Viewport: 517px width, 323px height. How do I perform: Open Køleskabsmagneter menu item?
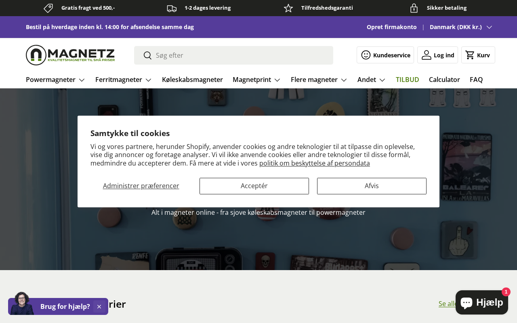pos(192,80)
